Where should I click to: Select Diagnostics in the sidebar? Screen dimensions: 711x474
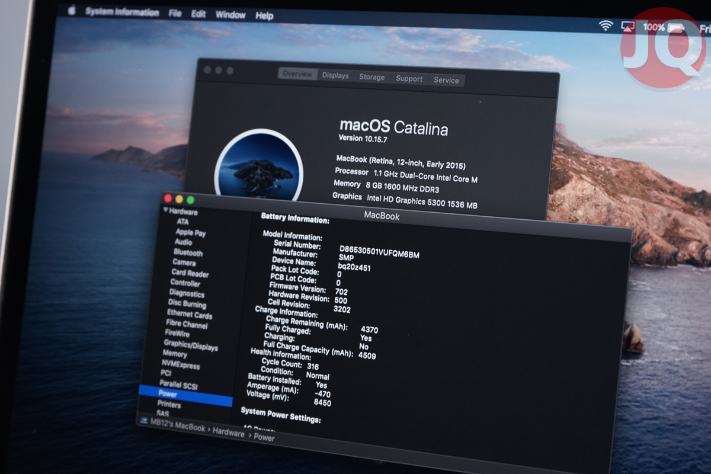pos(187,293)
